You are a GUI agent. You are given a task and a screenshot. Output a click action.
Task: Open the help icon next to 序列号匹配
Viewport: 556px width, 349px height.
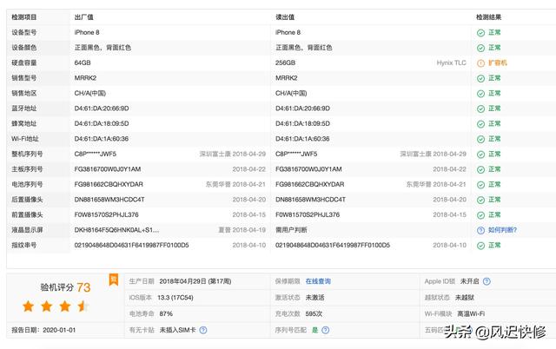pos(325,330)
